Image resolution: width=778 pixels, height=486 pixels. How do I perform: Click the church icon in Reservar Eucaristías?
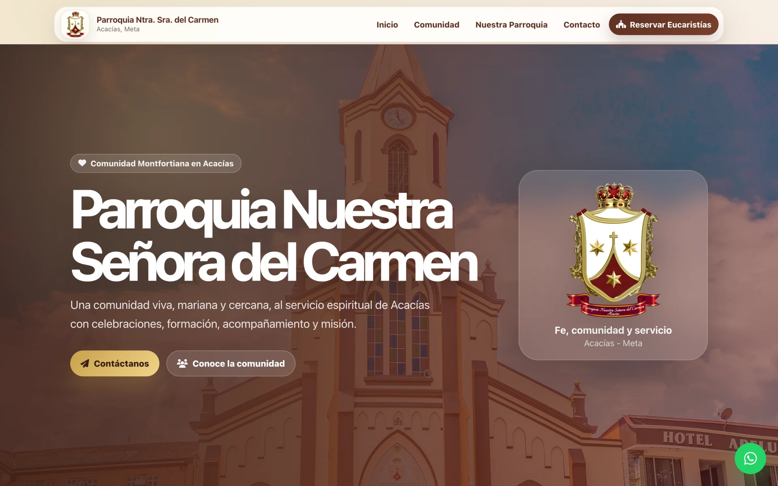621,25
